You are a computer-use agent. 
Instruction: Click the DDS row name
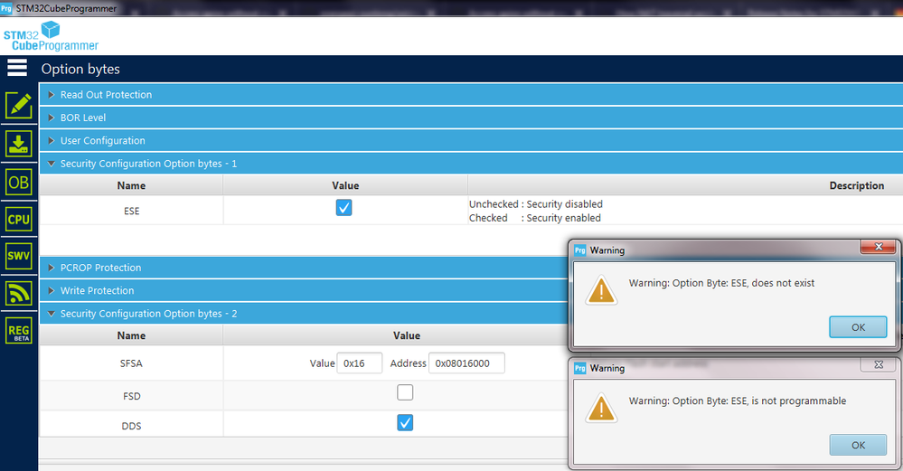pos(131,426)
